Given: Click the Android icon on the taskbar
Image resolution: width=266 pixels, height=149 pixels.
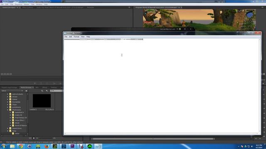Looking at the screenshot, I should coord(38,146).
